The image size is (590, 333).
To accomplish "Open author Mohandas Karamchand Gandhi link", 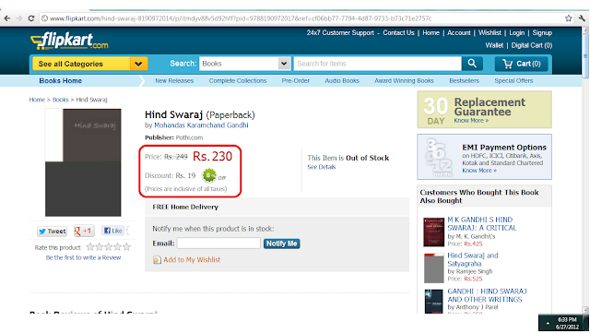I will [x=201, y=125].
